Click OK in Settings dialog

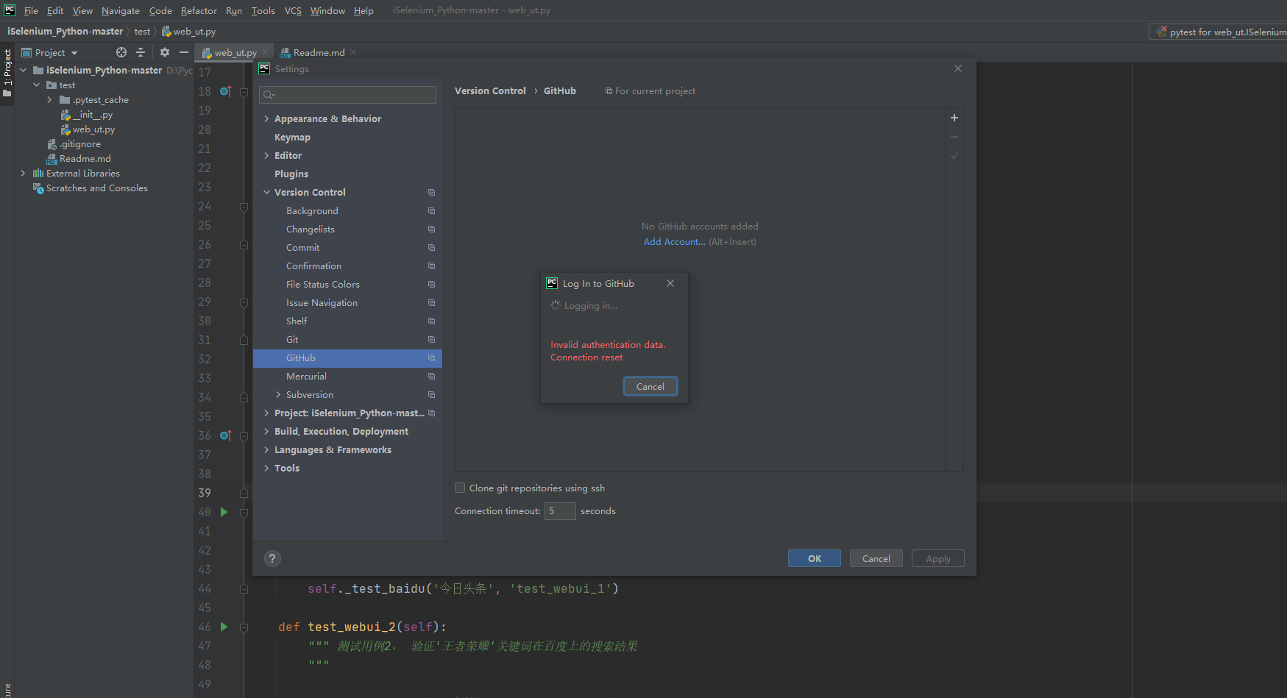(815, 558)
